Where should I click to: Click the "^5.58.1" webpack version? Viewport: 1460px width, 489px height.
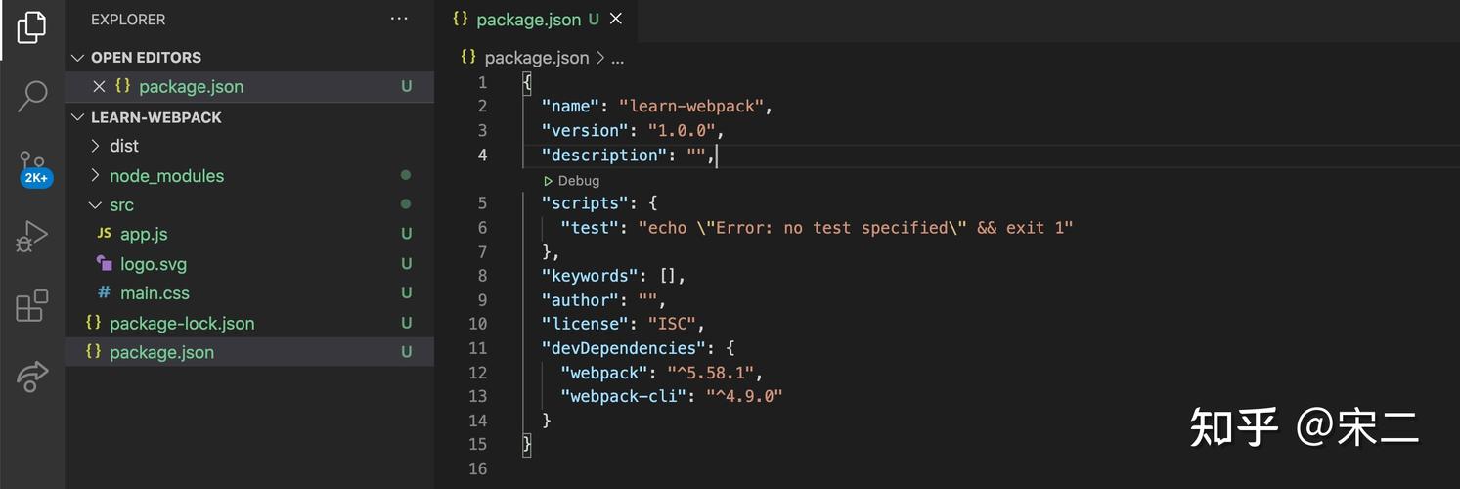point(710,373)
